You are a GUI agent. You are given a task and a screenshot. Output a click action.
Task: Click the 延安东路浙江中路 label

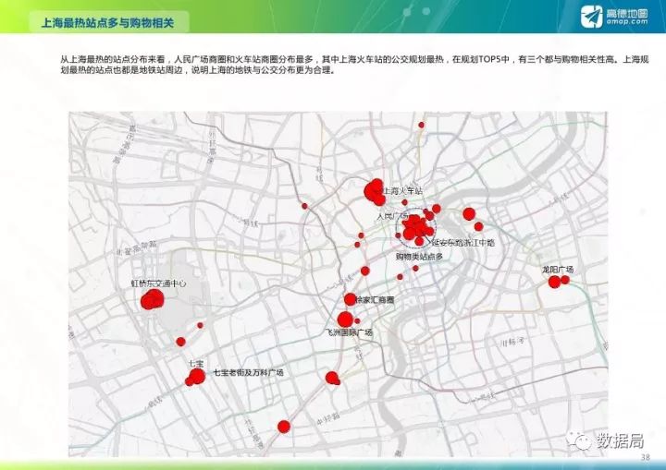[463, 243]
